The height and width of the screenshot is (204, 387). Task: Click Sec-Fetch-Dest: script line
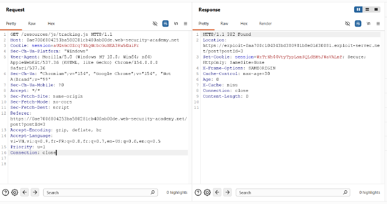[x=40, y=107]
